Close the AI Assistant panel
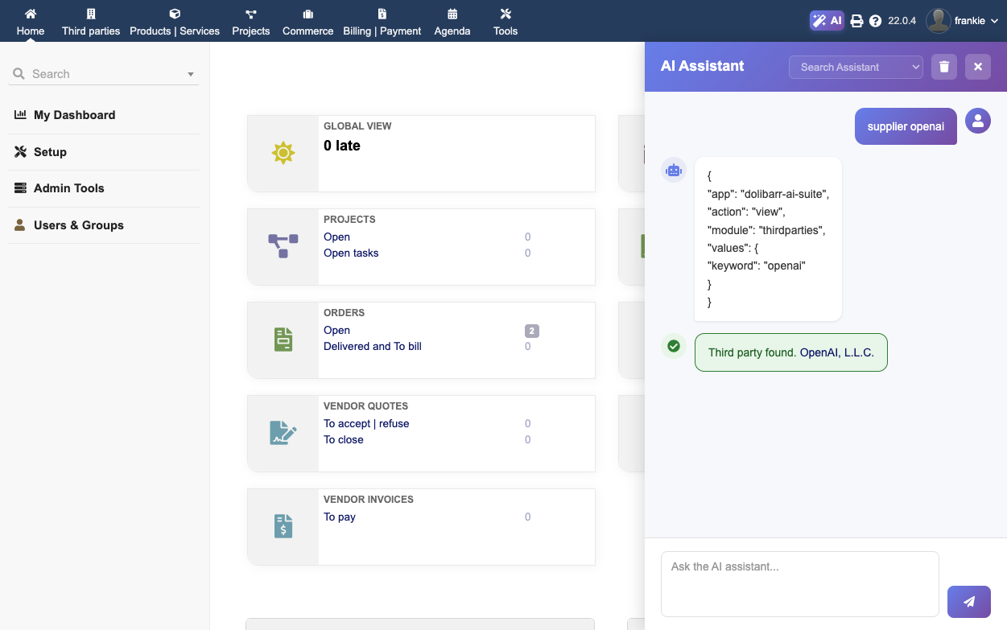The height and width of the screenshot is (630, 1007). (978, 67)
